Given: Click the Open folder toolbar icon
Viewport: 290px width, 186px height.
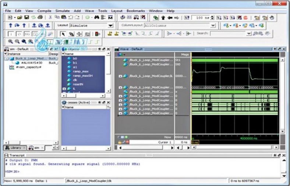Looking at the screenshot, I should [x=20, y=18].
